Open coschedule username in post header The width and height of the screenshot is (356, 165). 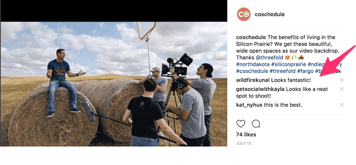pyautogui.click(x=270, y=14)
